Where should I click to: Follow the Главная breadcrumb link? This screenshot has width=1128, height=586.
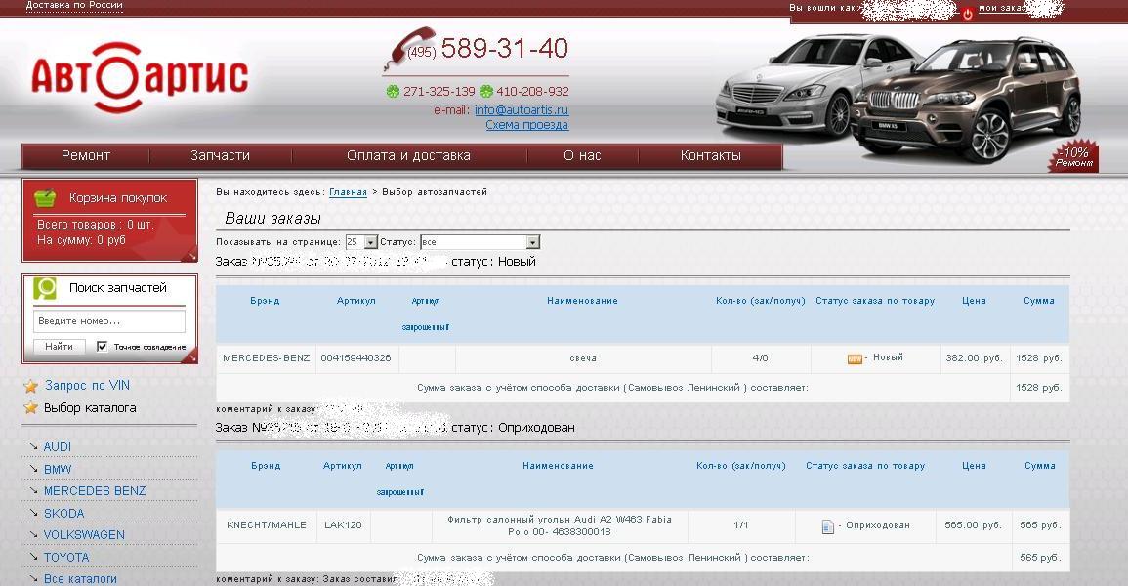[349, 192]
